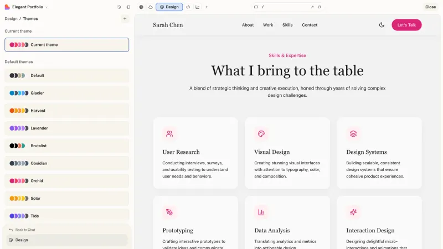This screenshot has width=443, height=249.
Task: Apply the Harvest theme
Action: [66, 110]
